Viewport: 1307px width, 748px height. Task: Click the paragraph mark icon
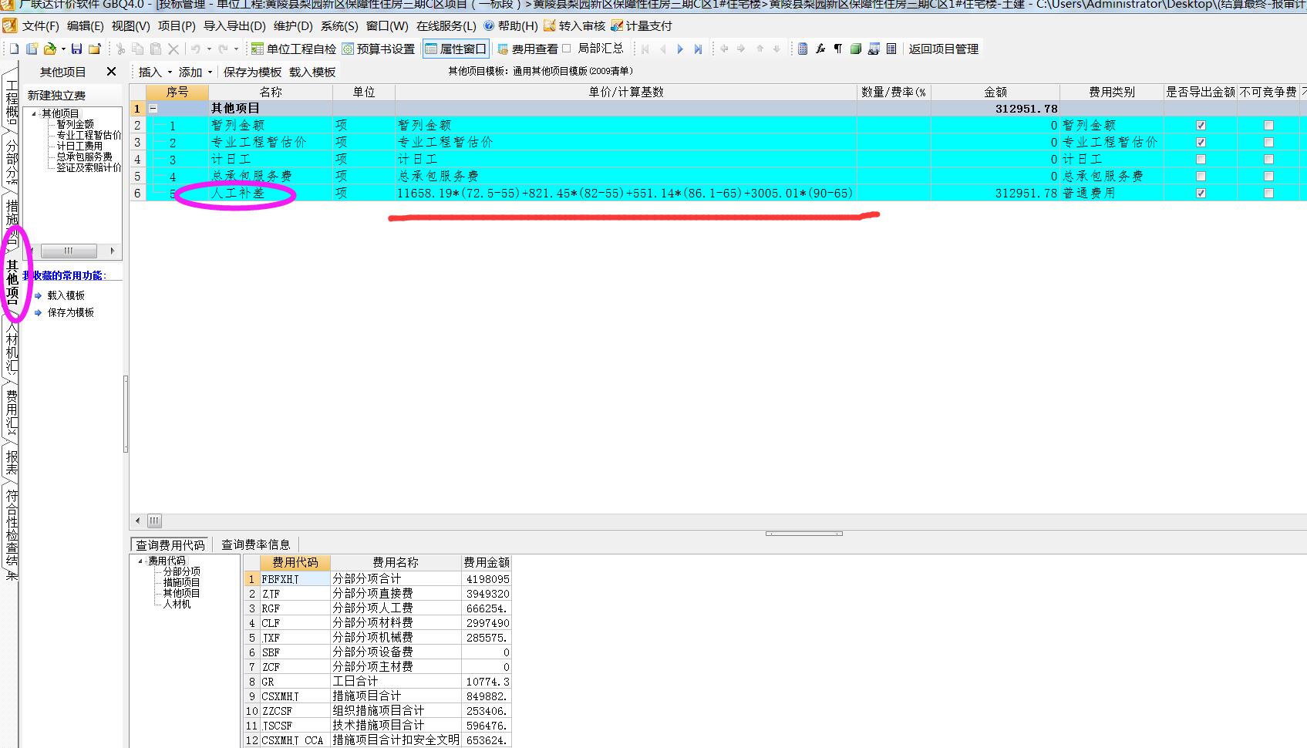[838, 49]
